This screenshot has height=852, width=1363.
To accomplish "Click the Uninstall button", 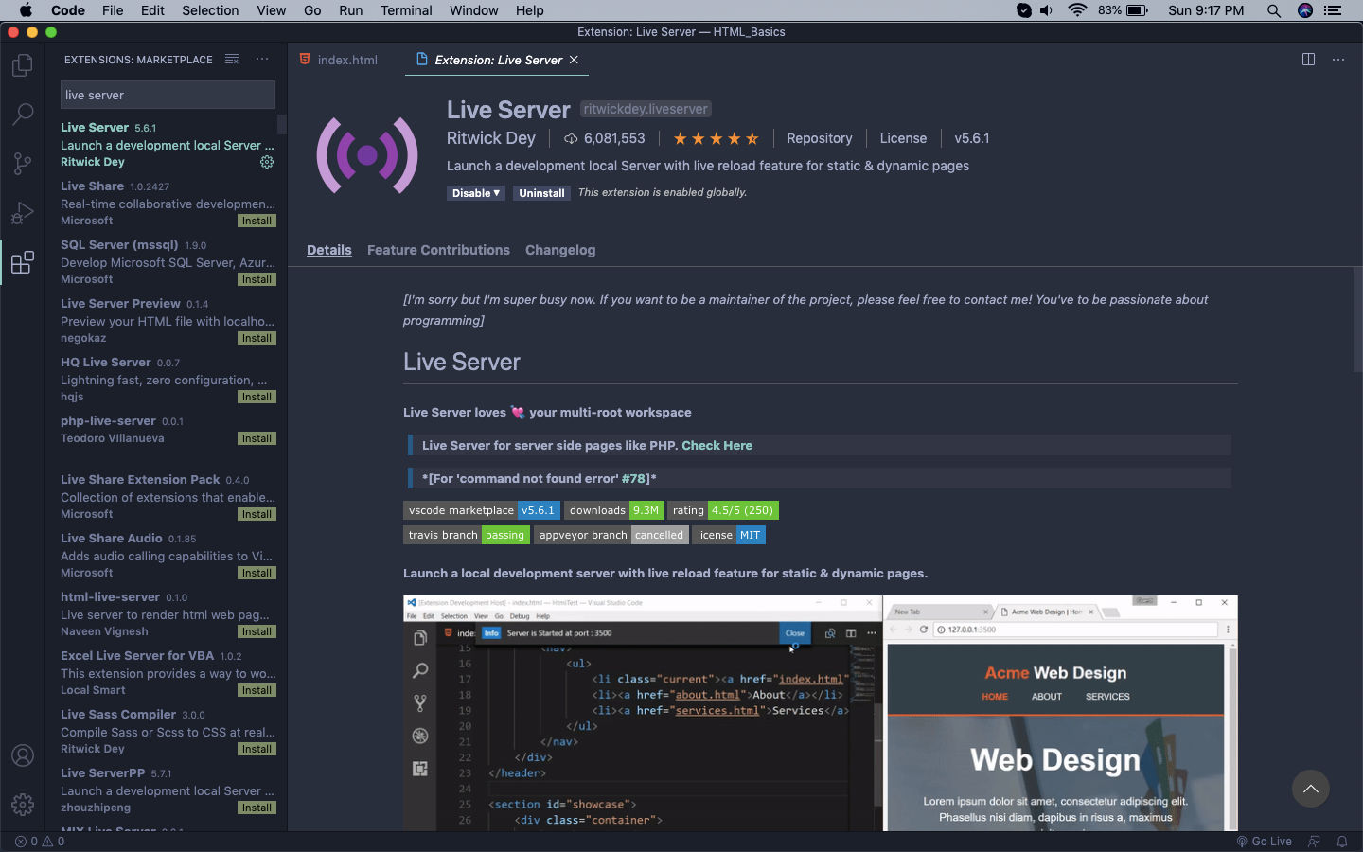I will pos(541,193).
